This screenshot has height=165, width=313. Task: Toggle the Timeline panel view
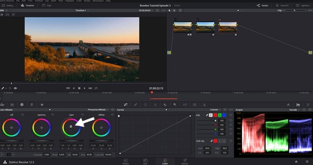tap(28, 5)
